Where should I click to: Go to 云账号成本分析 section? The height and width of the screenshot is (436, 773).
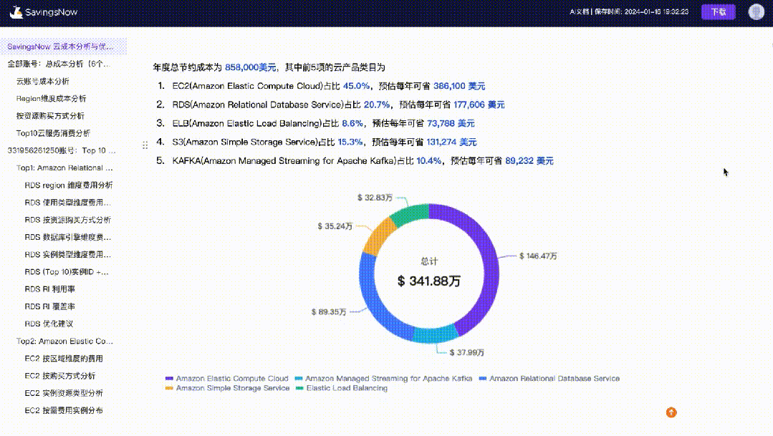[42, 82]
